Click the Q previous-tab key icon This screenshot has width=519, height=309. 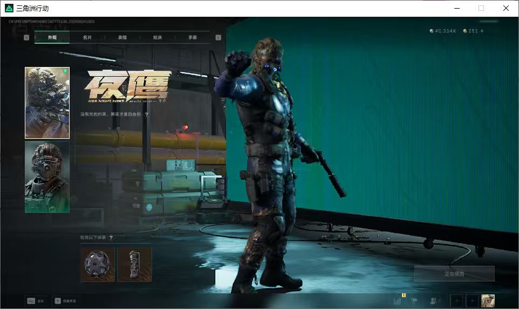tap(26, 37)
